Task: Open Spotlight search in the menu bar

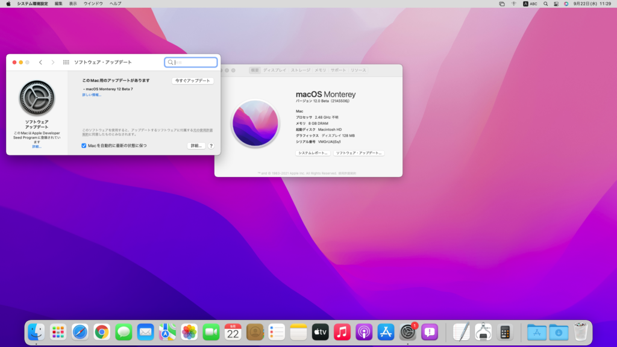Action: coord(545,4)
